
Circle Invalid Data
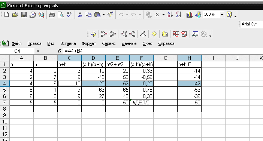176,34
